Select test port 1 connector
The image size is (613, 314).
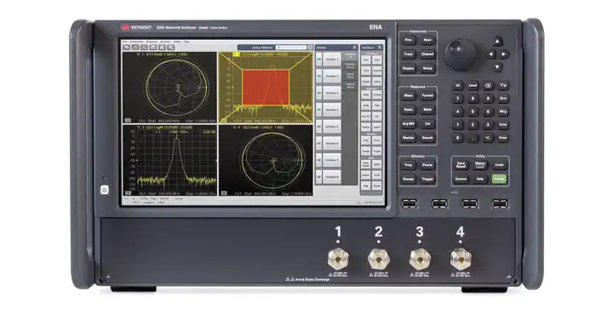tap(338, 259)
